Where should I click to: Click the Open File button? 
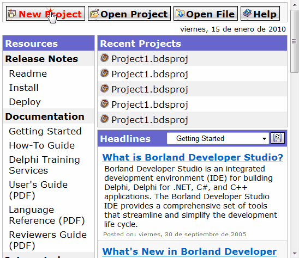(x=206, y=14)
